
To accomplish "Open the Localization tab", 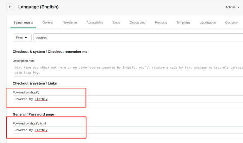I will coord(208,23).
